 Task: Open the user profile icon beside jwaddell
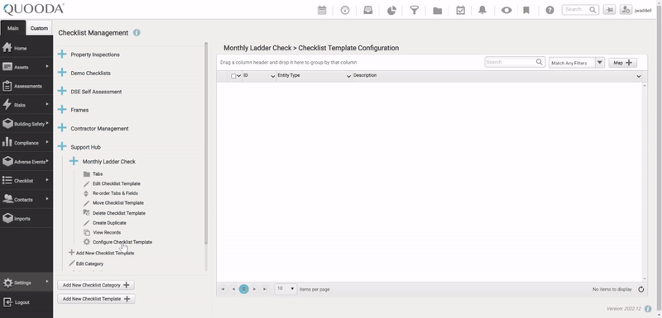[x=626, y=10]
